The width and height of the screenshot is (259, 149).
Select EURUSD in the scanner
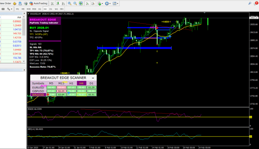38,87
